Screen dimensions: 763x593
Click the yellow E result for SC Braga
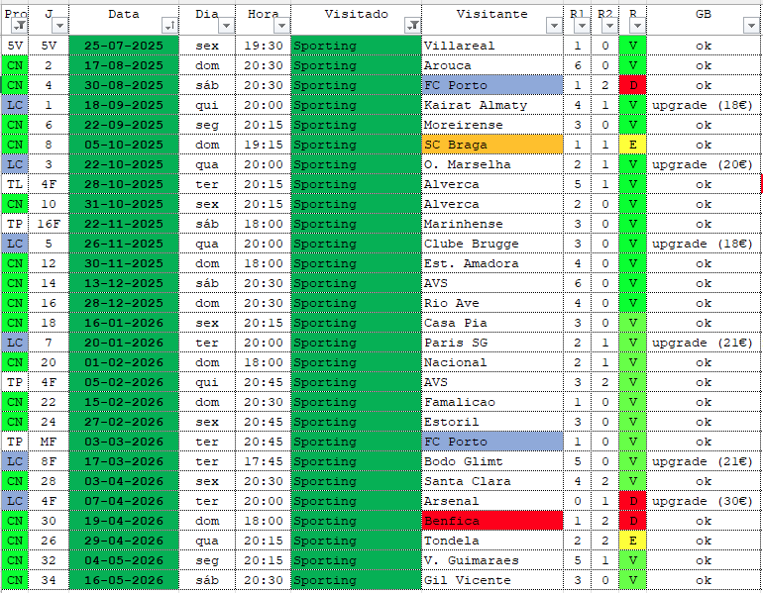point(632,145)
